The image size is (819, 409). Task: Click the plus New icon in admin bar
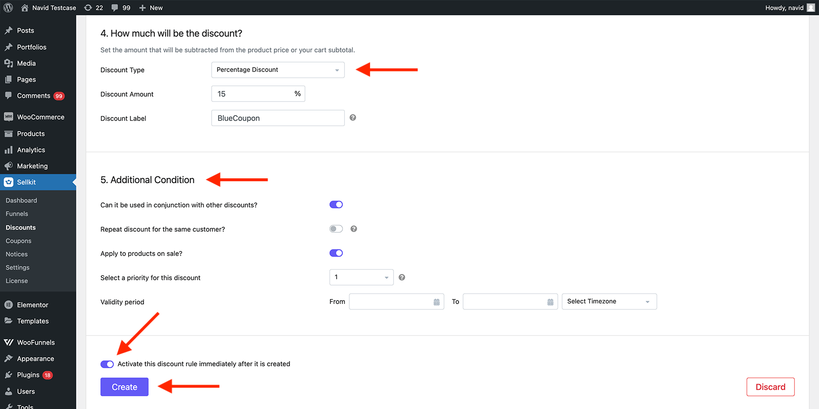click(x=142, y=8)
